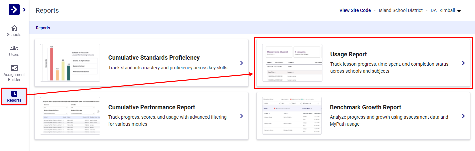The image size is (475, 151).
Task: Open the Users group icon
Action: pyautogui.click(x=14, y=48)
